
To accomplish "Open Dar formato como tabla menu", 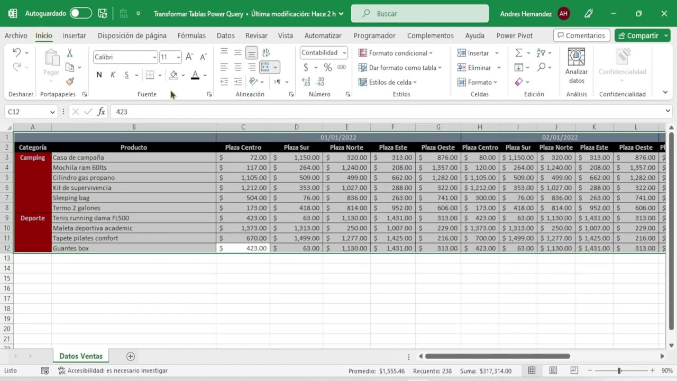I will (400, 68).
